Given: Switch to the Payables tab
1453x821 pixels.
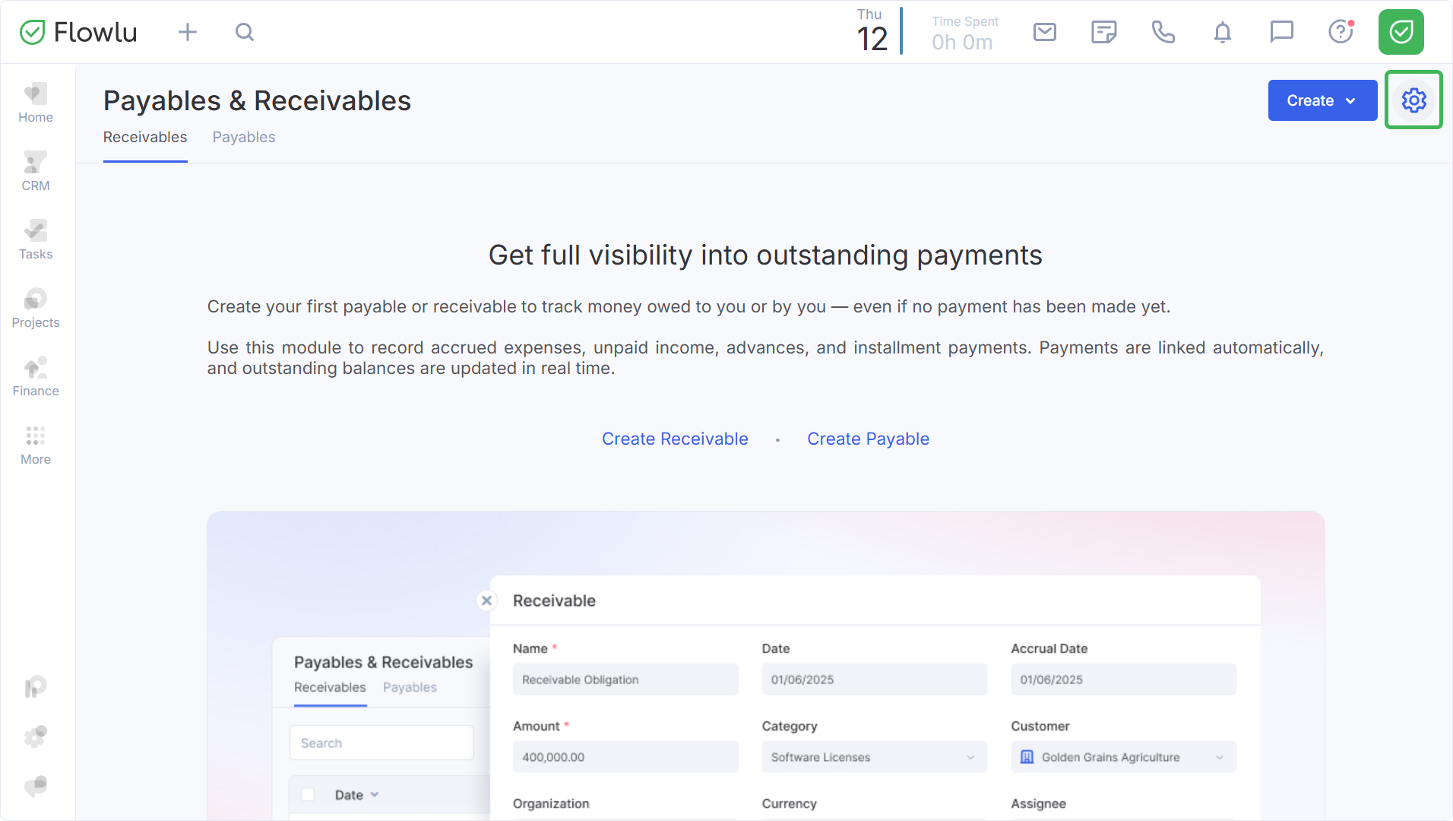Looking at the screenshot, I should pyautogui.click(x=243, y=138).
